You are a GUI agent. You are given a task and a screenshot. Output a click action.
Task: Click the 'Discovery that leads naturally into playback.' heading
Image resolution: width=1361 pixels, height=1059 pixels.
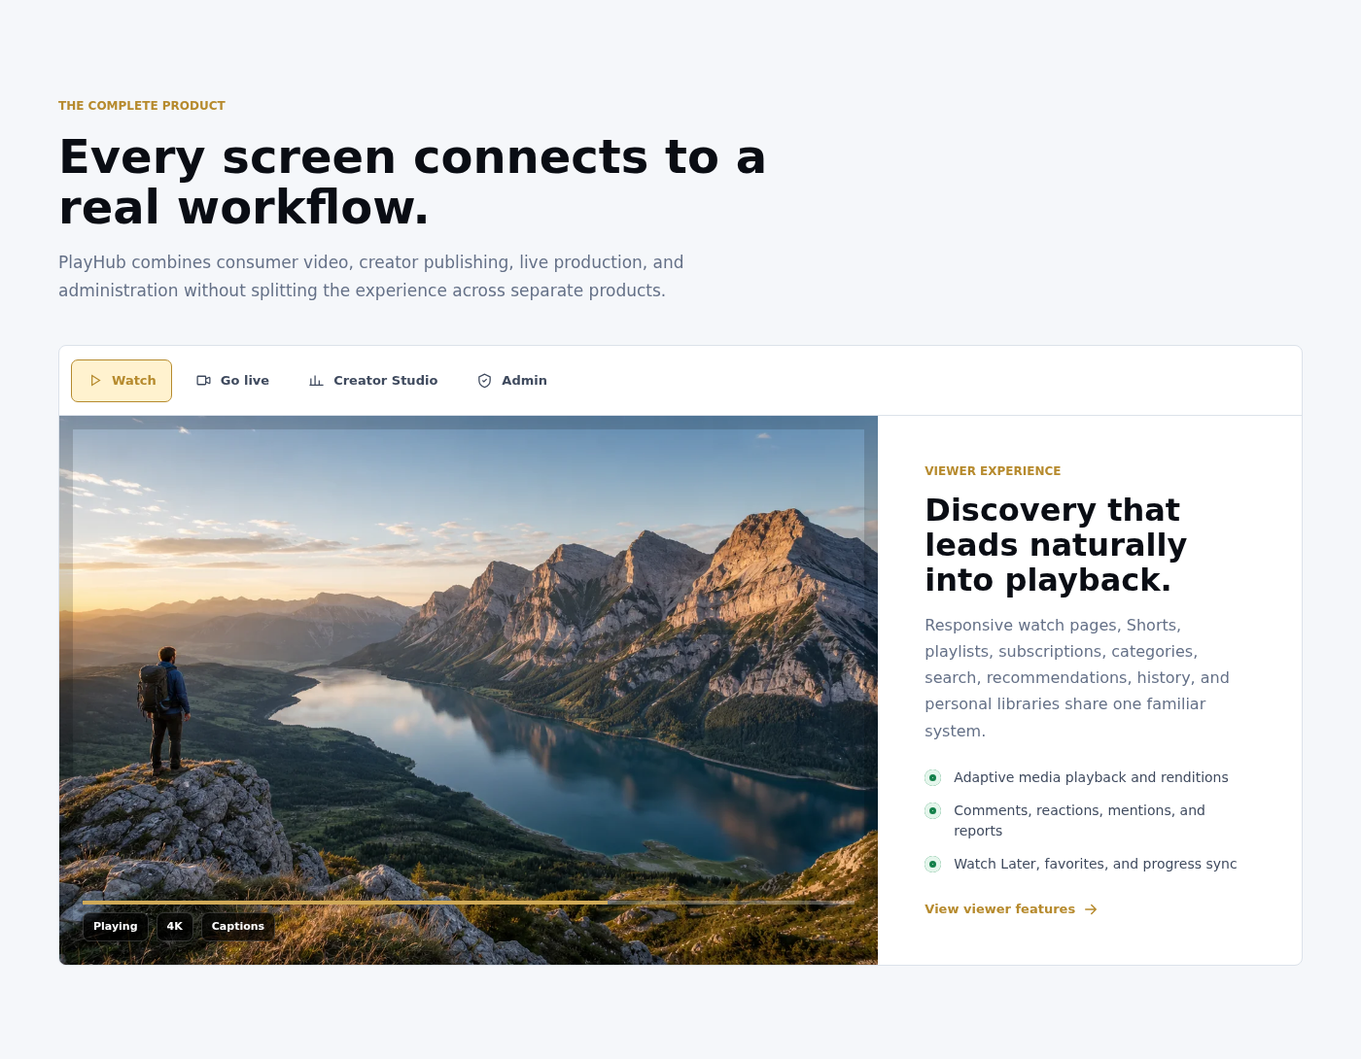[x=1056, y=545]
